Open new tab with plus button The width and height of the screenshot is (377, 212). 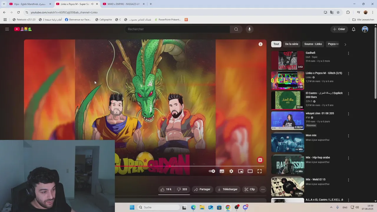(151, 4)
